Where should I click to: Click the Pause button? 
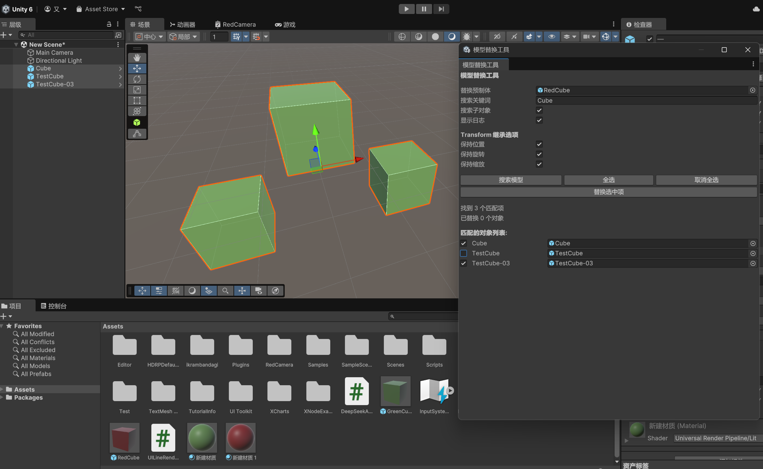424,9
